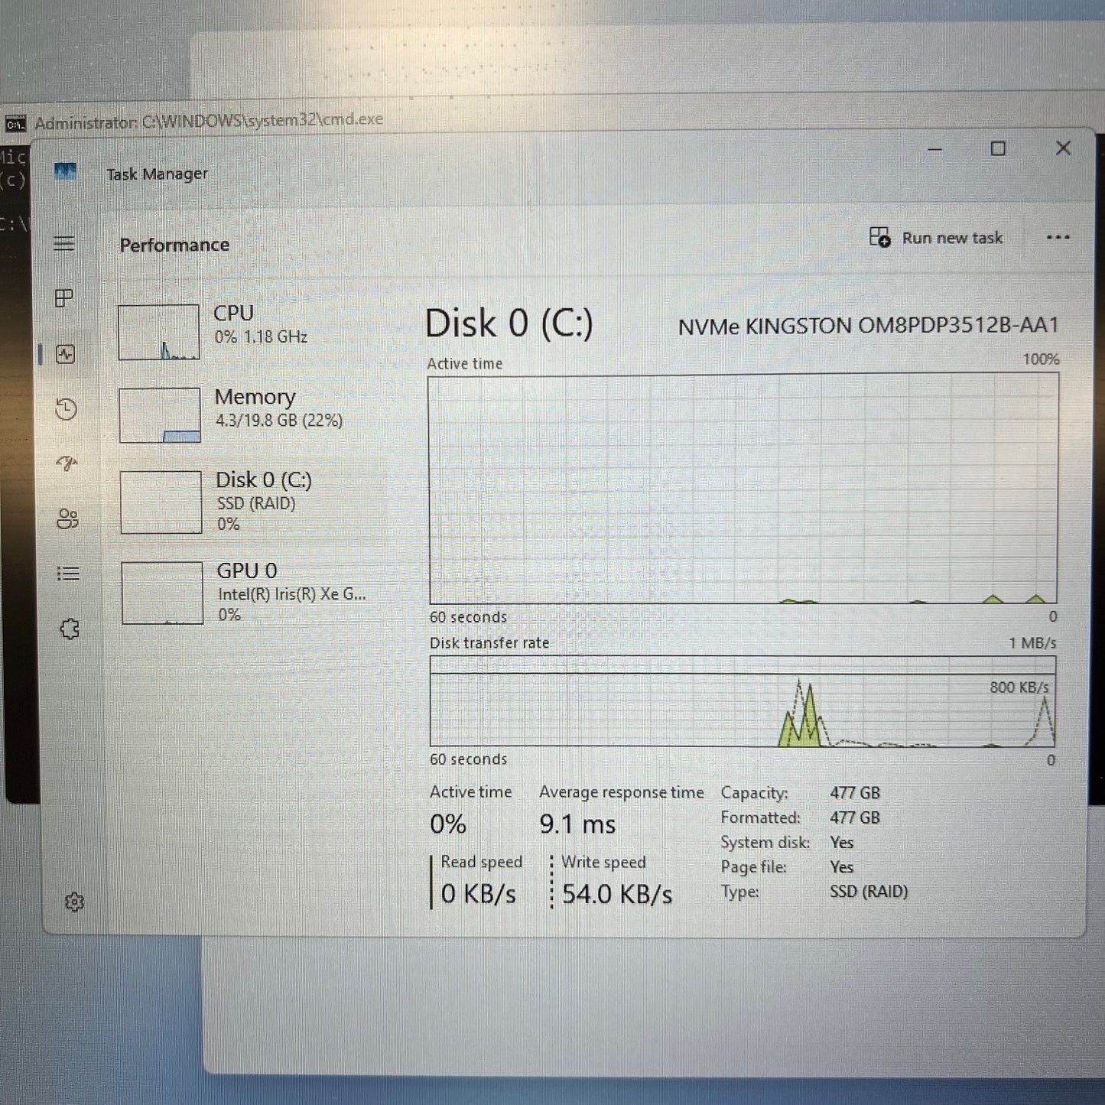1105x1105 pixels.
Task: Click the Task Manager logo icon
Action: pos(64,173)
